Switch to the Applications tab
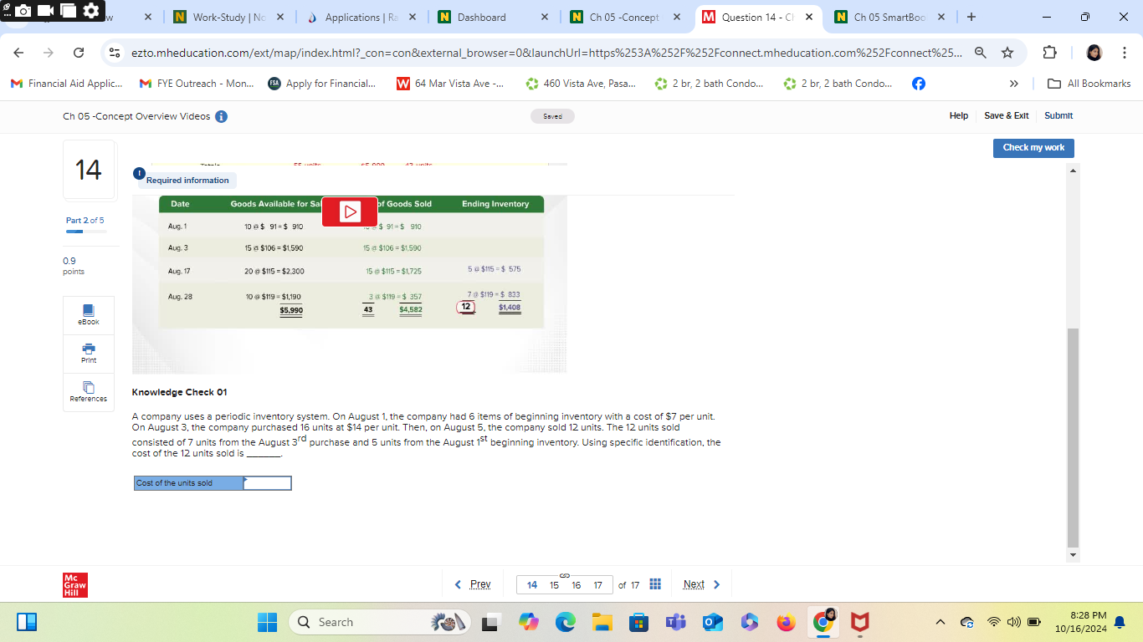 click(x=360, y=17)
